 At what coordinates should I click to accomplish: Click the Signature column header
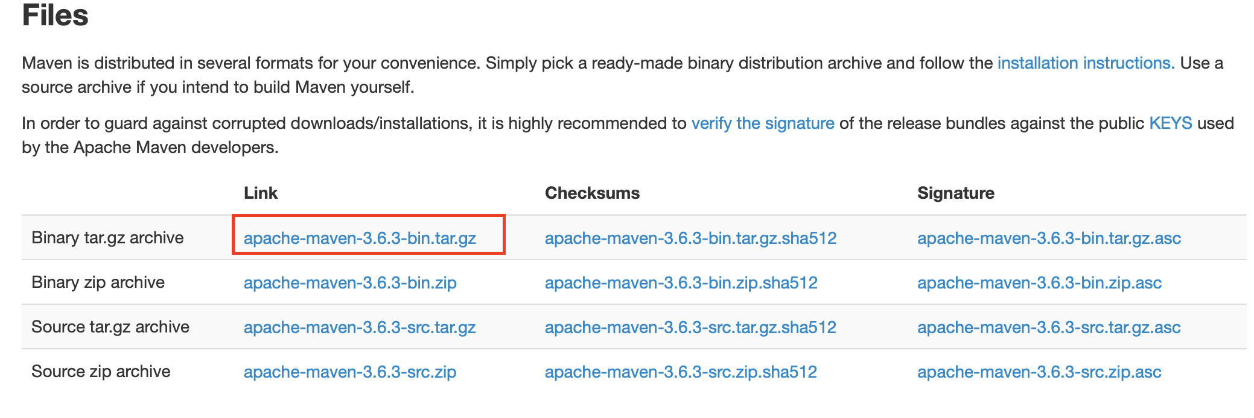pos(956,193)
